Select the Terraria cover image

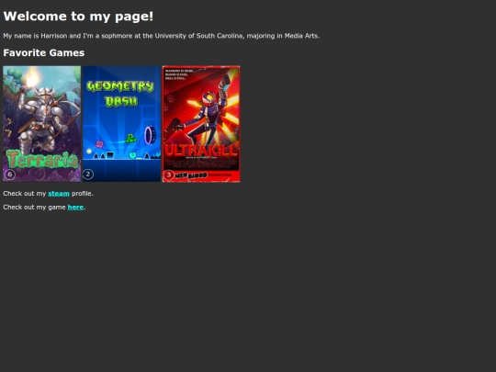(41, 124)
